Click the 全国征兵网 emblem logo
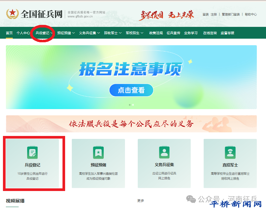 pos(12,14)
